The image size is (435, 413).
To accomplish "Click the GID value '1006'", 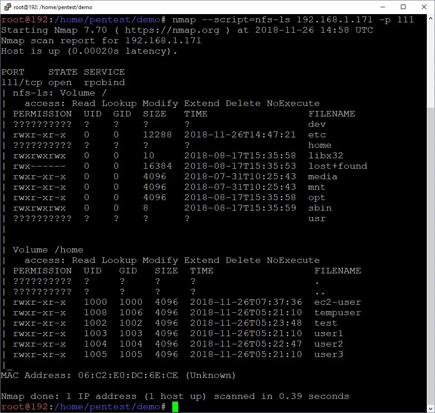I will [x=131, y=313].
